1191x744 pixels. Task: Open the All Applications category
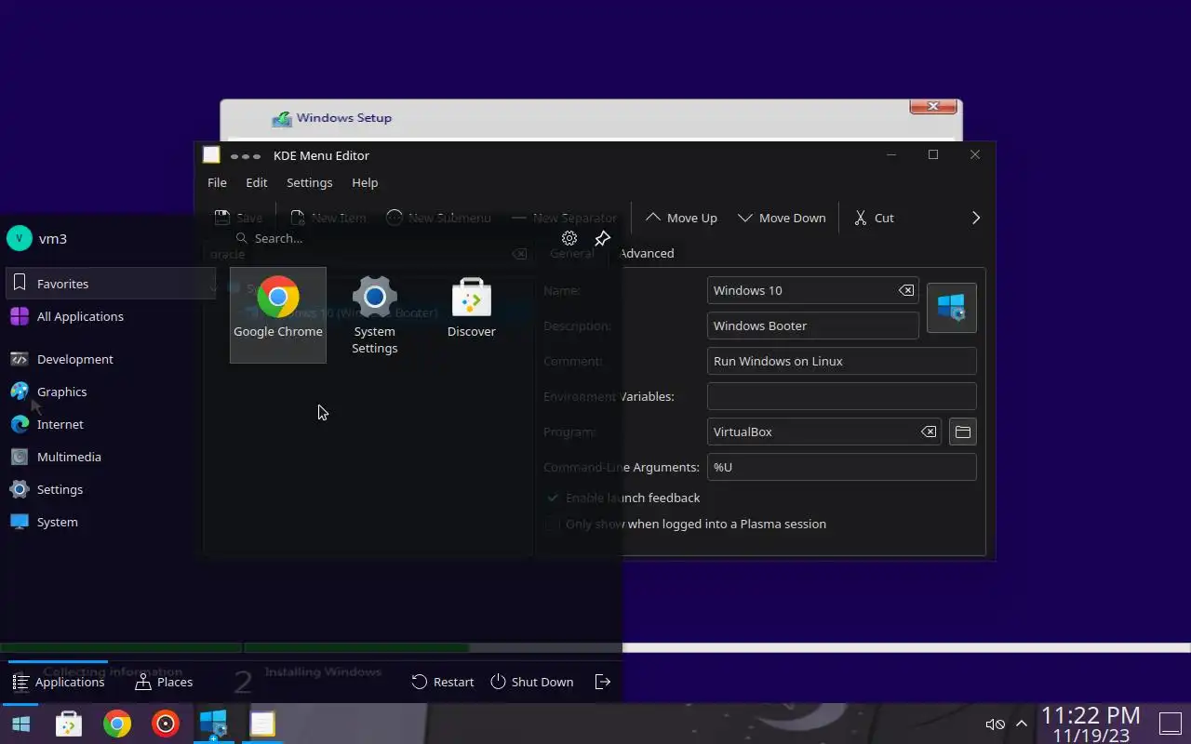point(110,316)
